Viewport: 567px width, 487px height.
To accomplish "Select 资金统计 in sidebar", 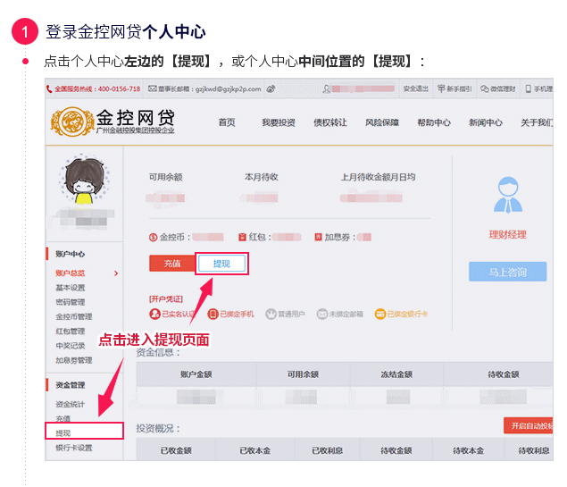I will [71, 404].
